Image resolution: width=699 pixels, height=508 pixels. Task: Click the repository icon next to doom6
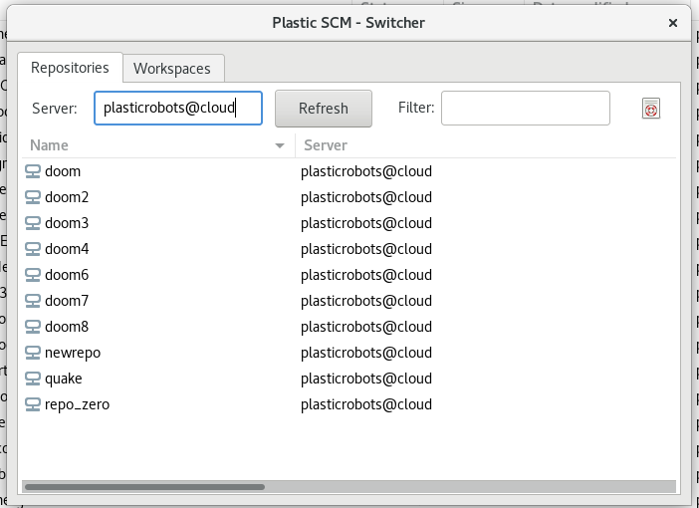33,275
